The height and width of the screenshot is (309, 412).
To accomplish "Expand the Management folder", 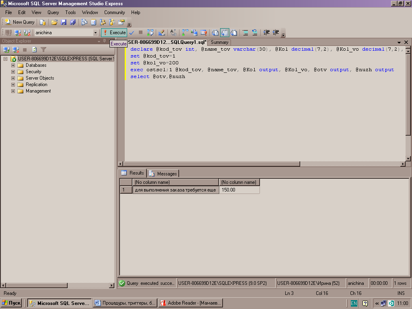I will coord(13,91).
